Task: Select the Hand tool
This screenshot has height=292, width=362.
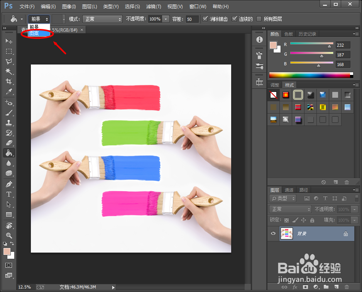Action: point(9,225)
